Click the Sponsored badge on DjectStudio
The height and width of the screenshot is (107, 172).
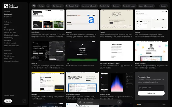click(x=37, y=12)
